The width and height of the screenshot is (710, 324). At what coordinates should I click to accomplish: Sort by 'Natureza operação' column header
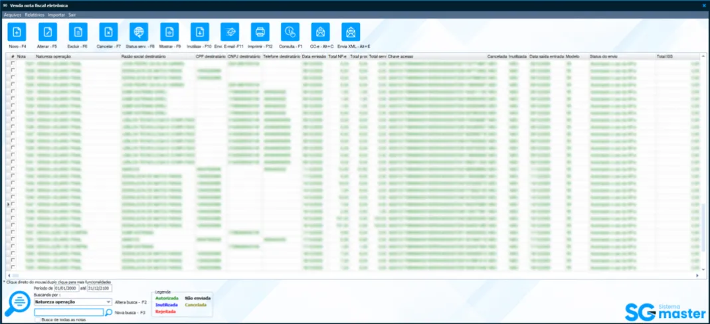(x=54, y=56)
